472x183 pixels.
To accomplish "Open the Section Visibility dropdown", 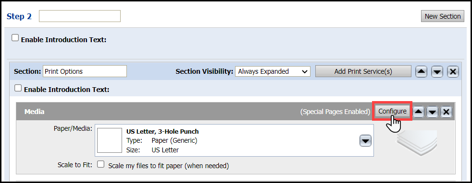I will (273, 71).
